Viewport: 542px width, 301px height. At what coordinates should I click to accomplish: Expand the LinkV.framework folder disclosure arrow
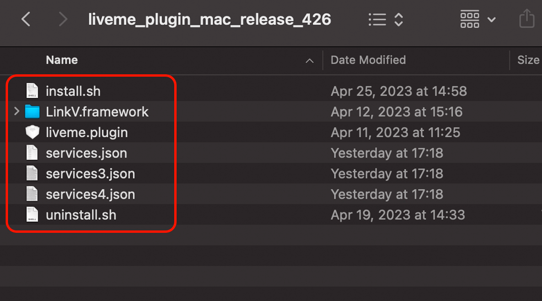pos(16,111)
